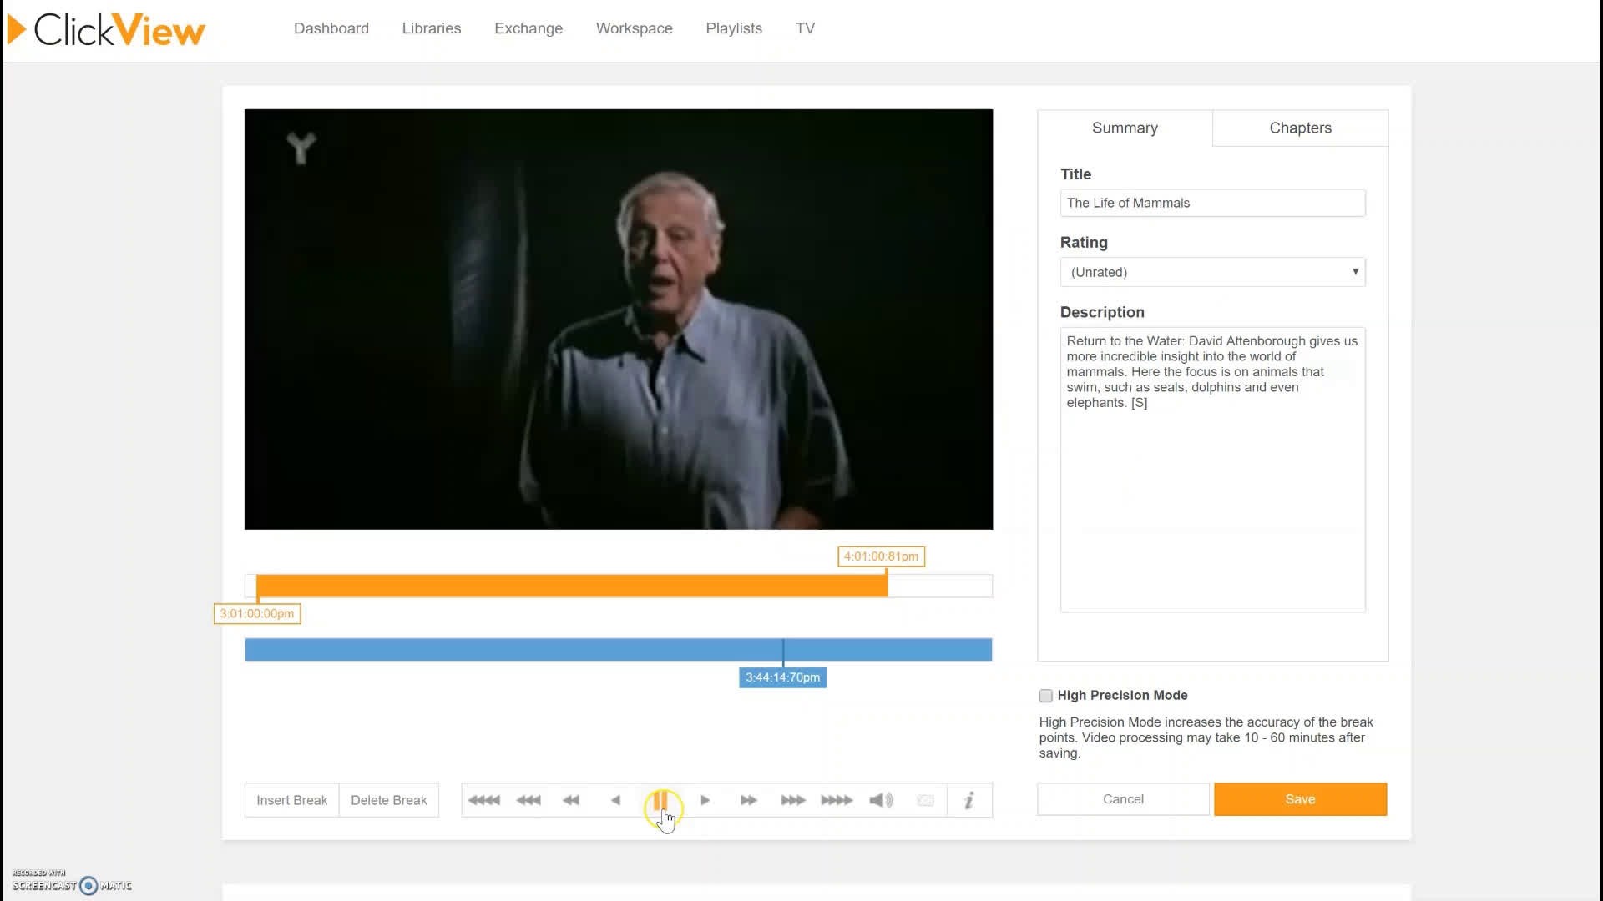Screen dimensions: 1603x901
Task: Rewind the video at triple speed
Action: coord(528,799)
